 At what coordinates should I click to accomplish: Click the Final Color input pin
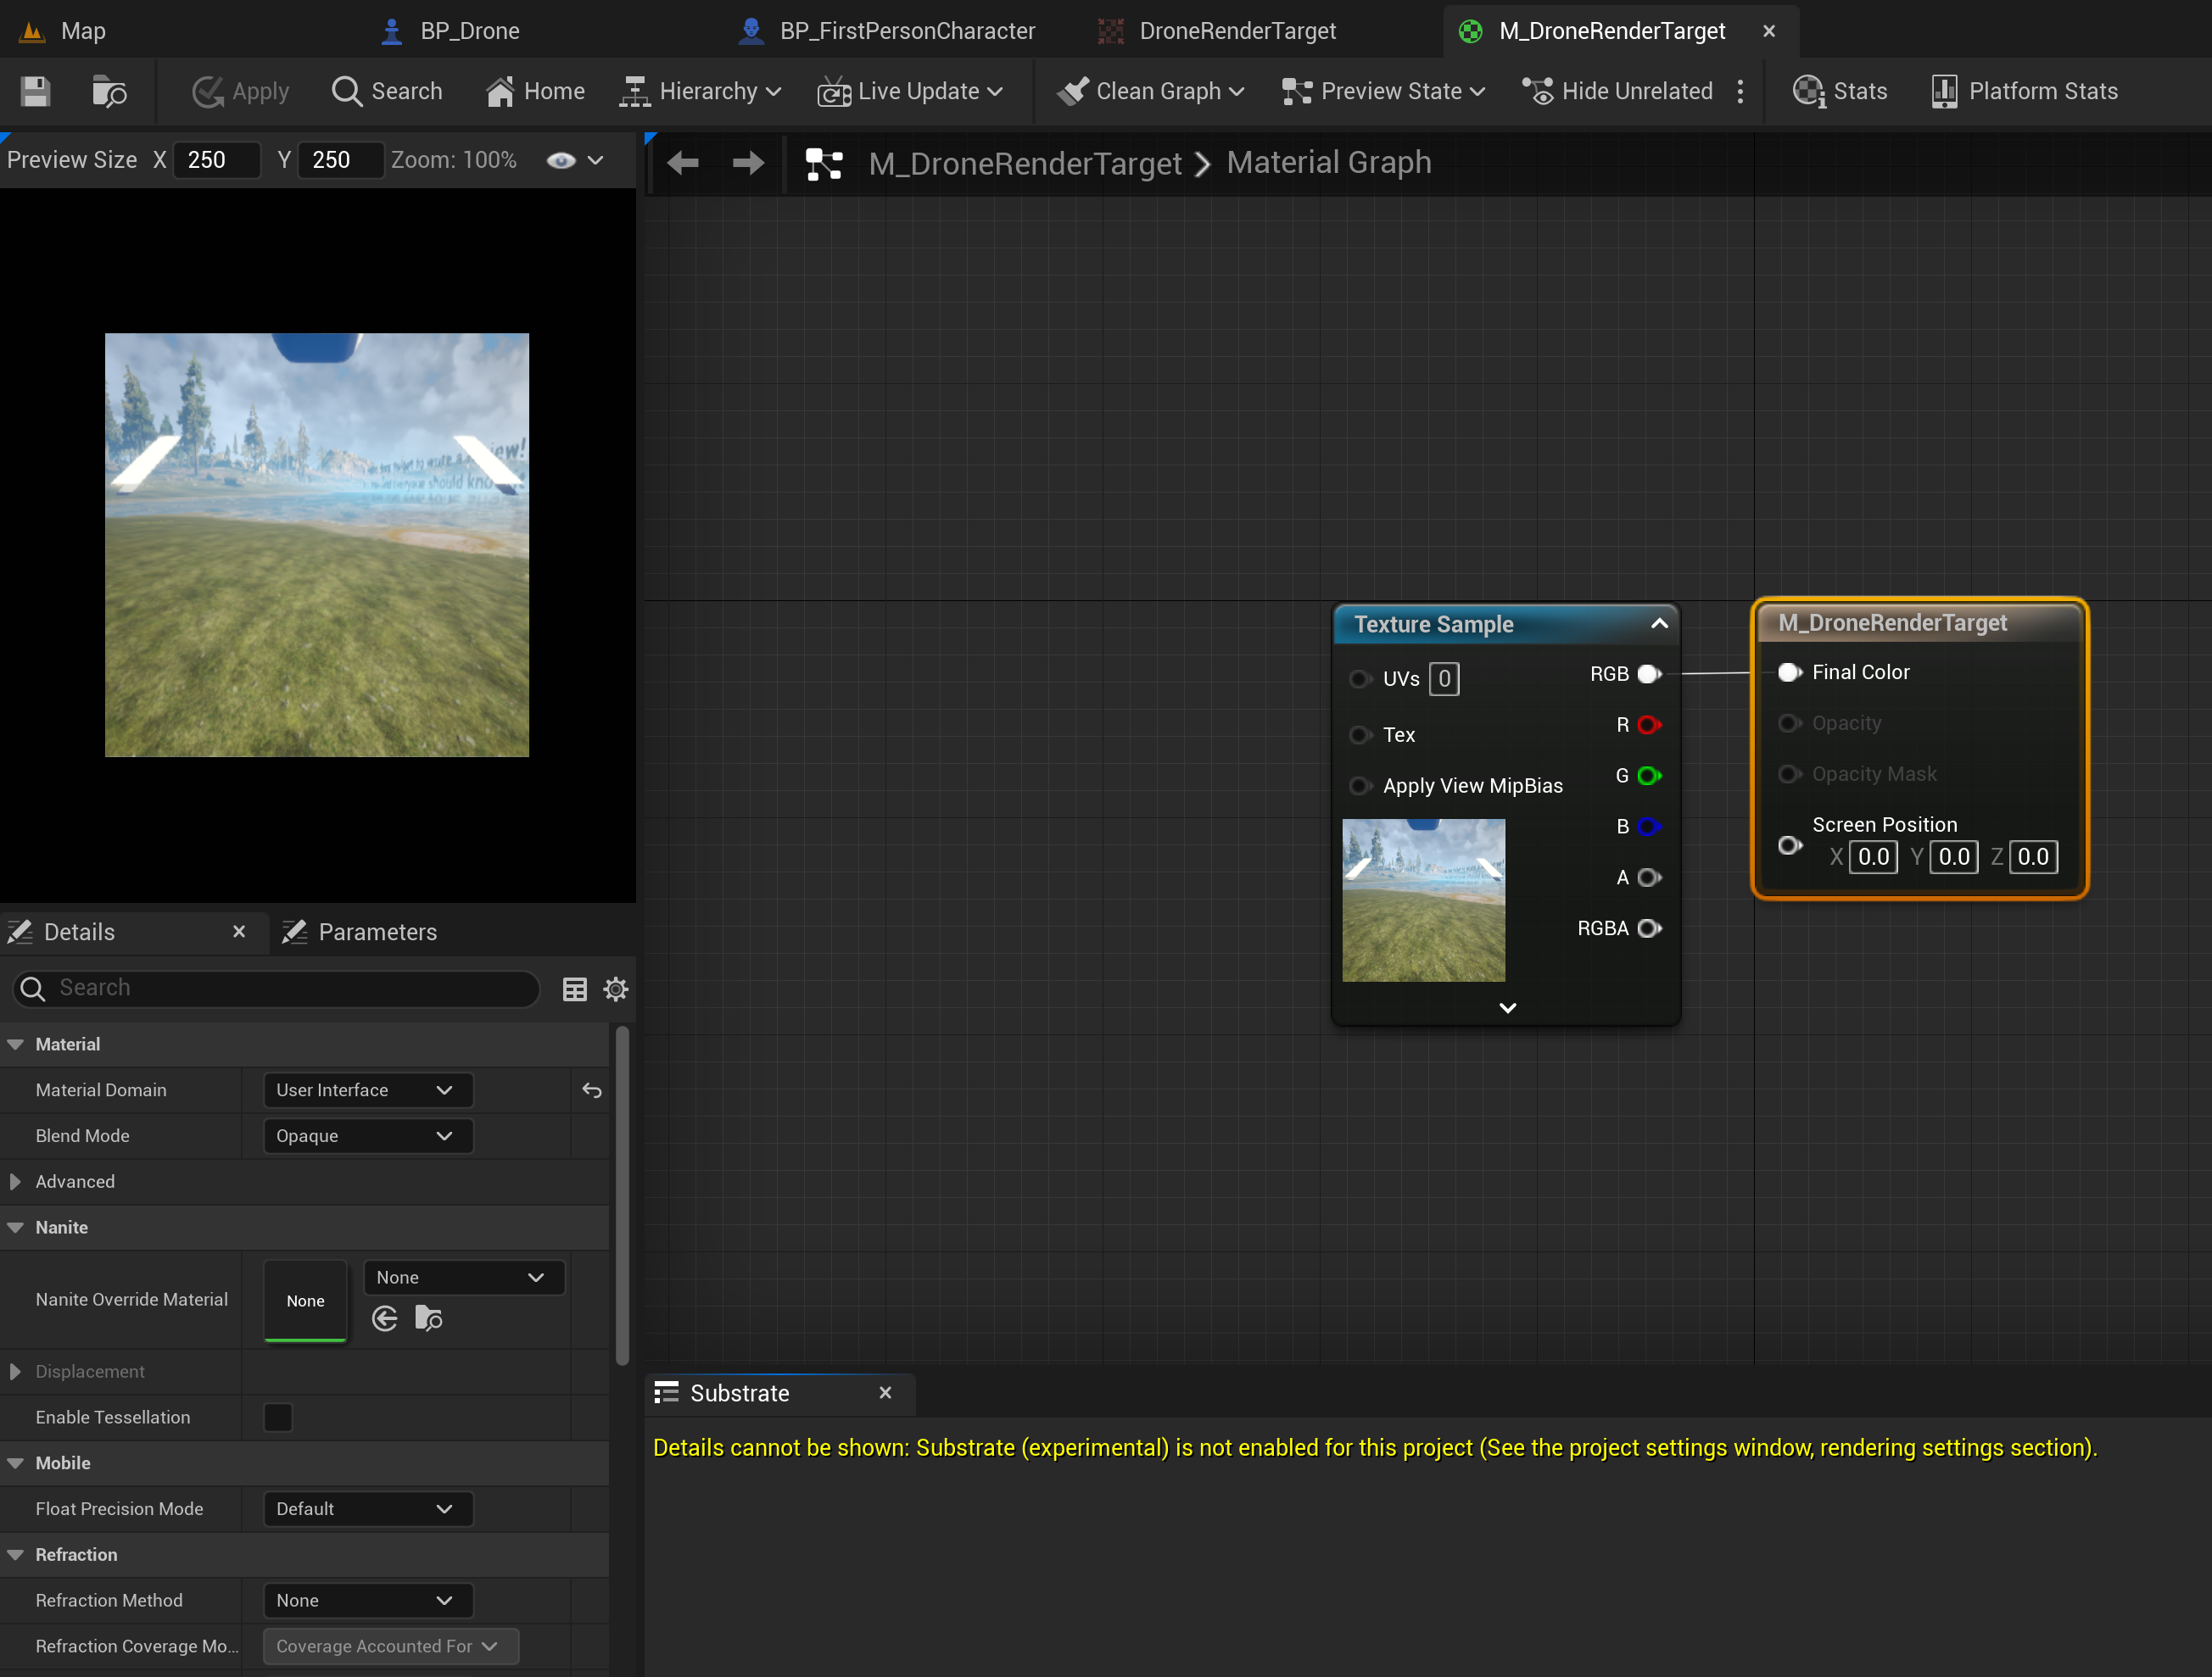1790,671
